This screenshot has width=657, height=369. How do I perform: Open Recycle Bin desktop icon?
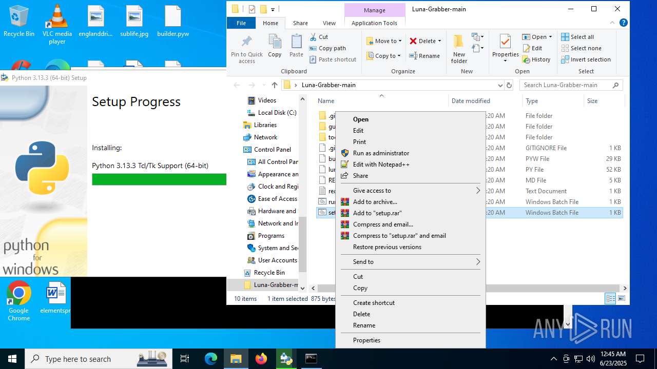(19, 22)
